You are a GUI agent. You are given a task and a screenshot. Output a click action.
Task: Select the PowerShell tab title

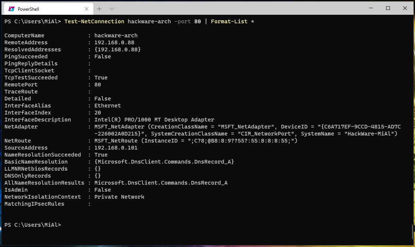click(x=28, y=8)
